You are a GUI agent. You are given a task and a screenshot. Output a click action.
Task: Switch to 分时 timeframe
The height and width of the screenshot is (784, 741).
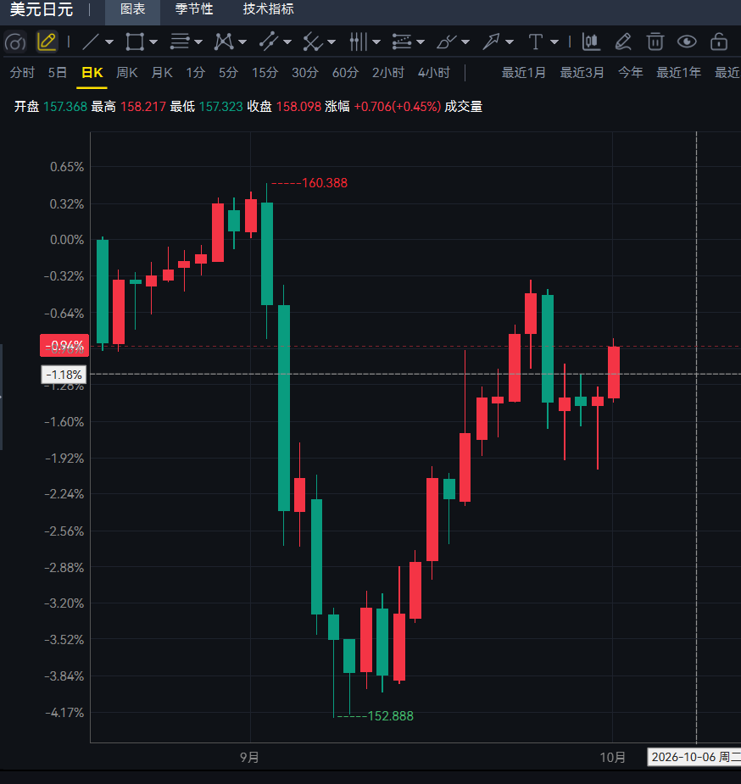pyautogui.click(x=23, y=73)
